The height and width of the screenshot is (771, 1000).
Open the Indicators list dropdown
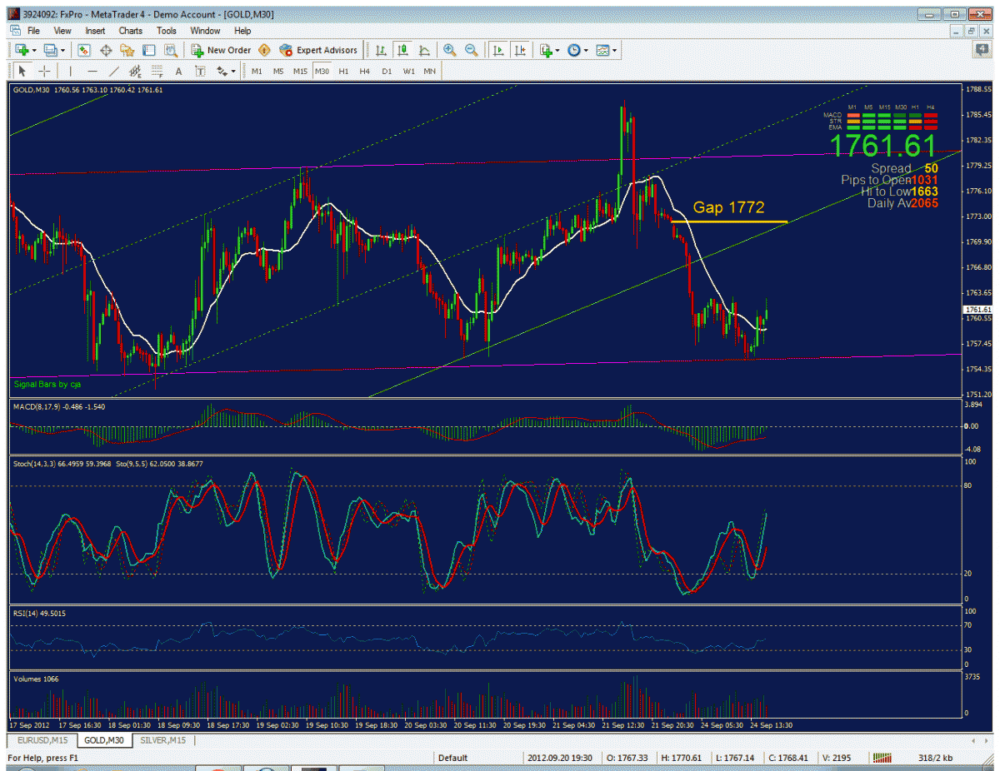[x=549, y=50]
